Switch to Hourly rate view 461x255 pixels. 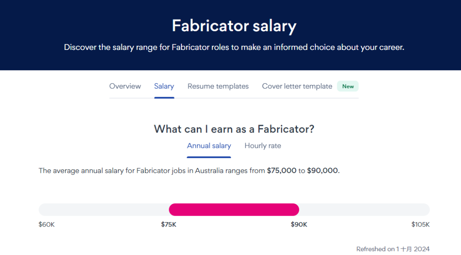(263, 146)
